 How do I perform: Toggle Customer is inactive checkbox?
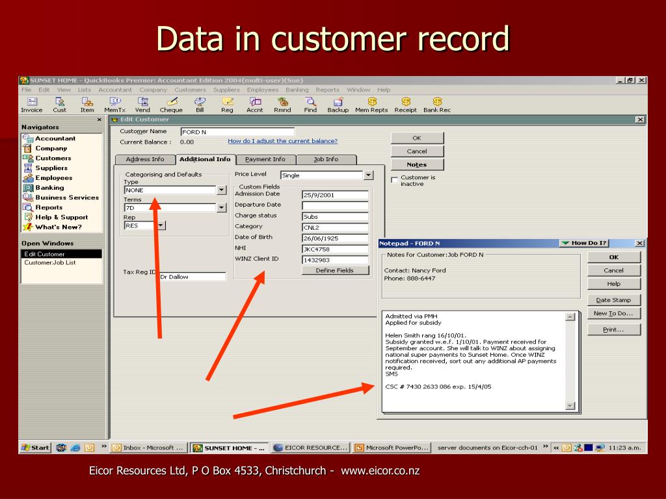click(394, 180)
